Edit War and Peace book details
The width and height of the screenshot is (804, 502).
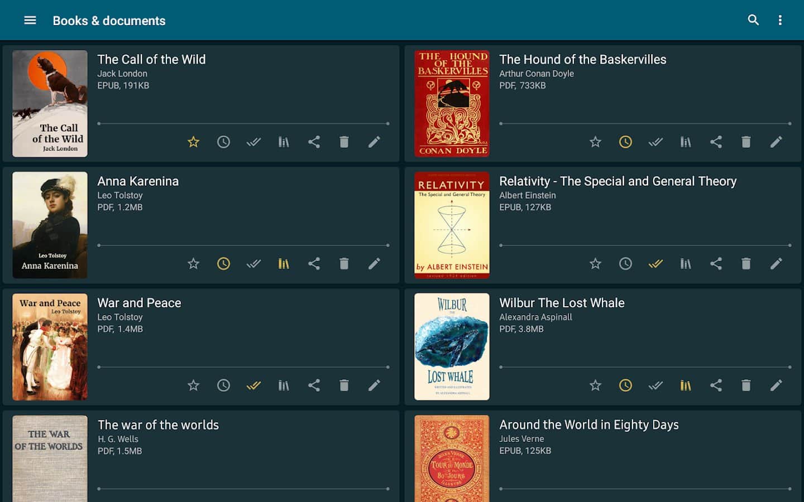374,385
